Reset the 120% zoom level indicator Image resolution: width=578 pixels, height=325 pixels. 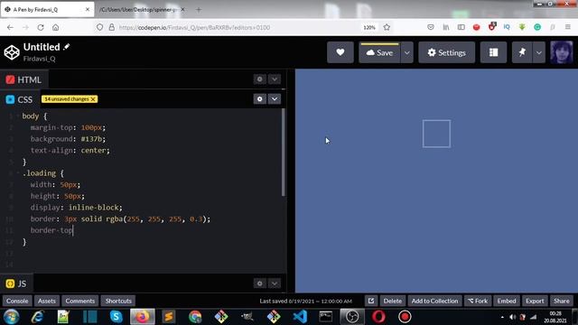click(369, 27)
